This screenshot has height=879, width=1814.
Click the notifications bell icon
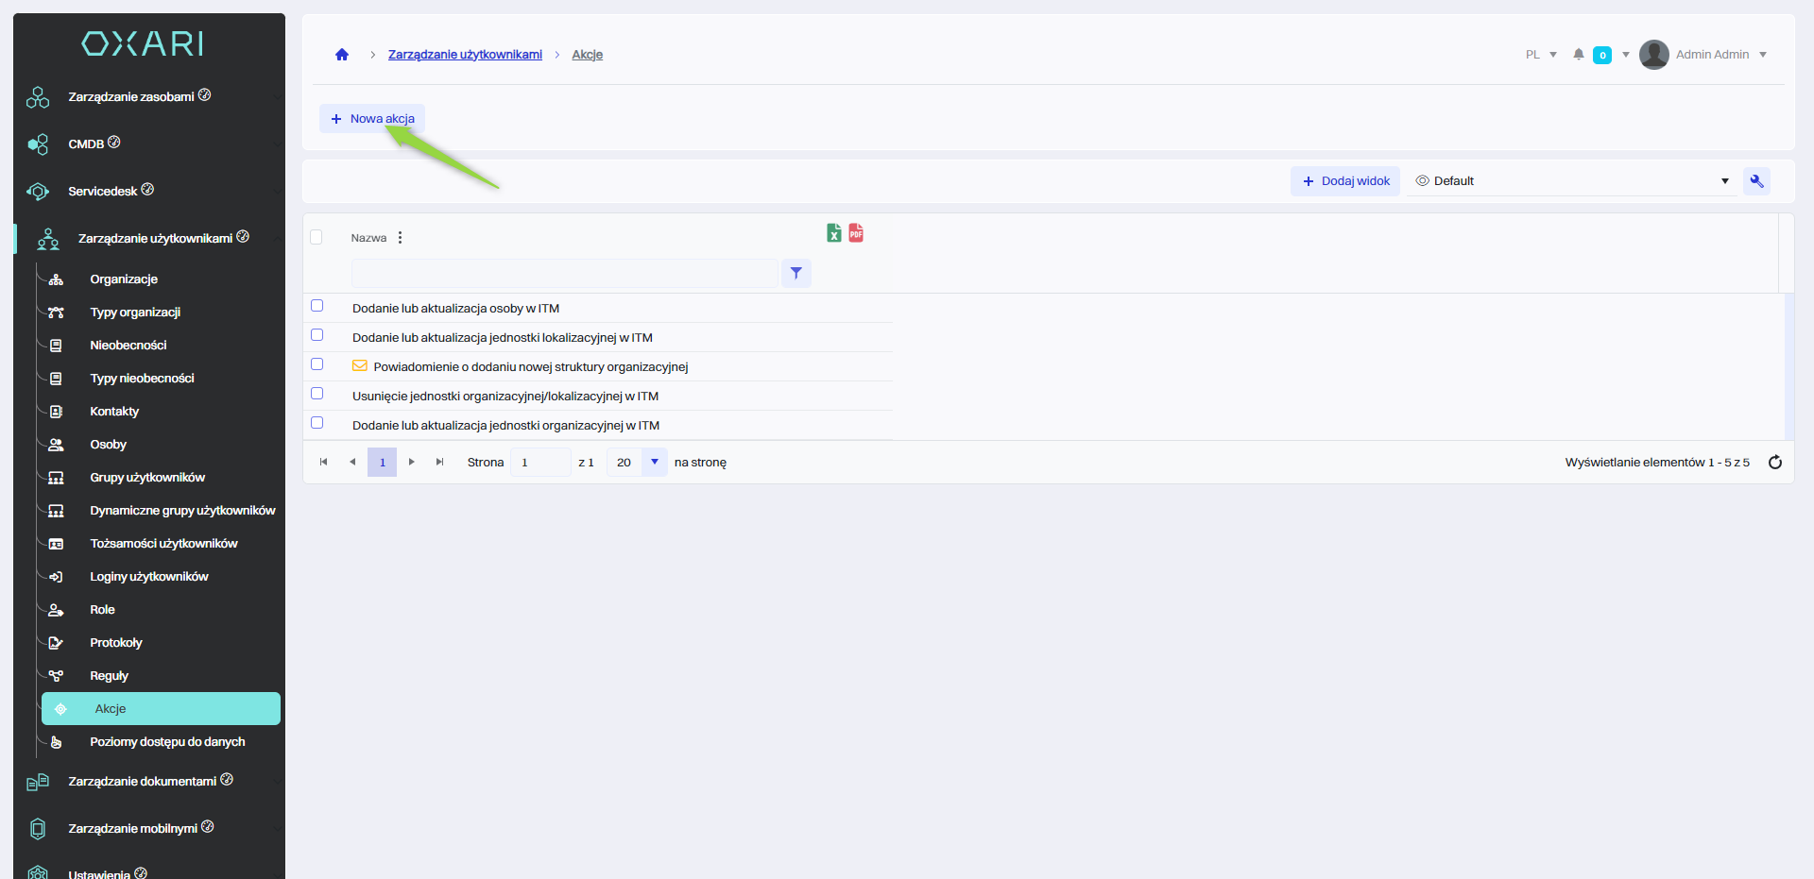1578,55
